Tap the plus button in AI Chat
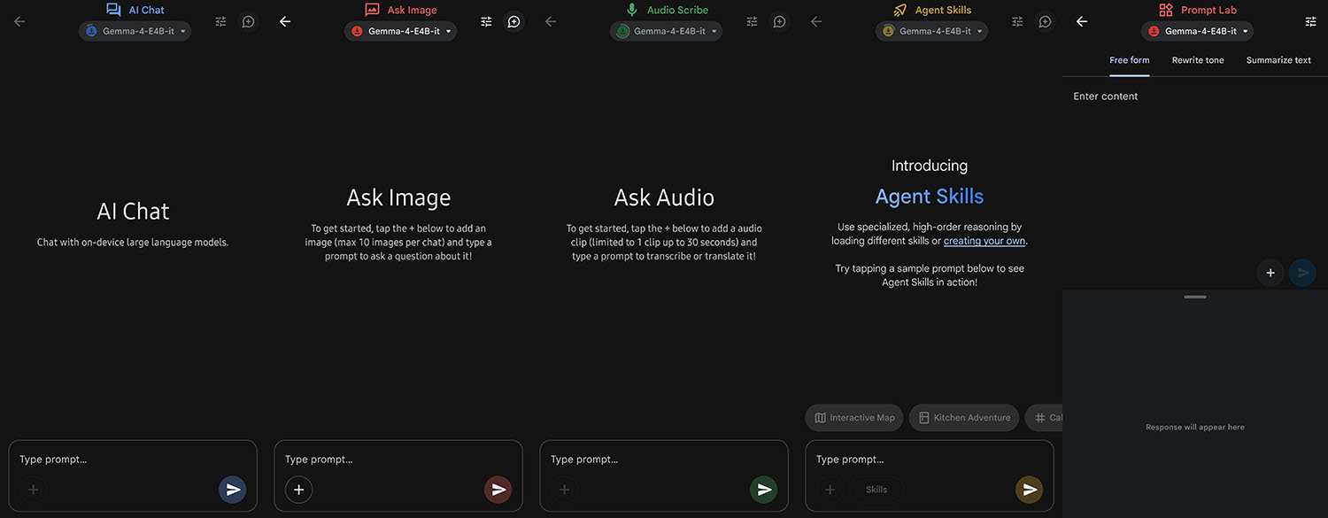The image size is (1328, 518). click(33, 490)
